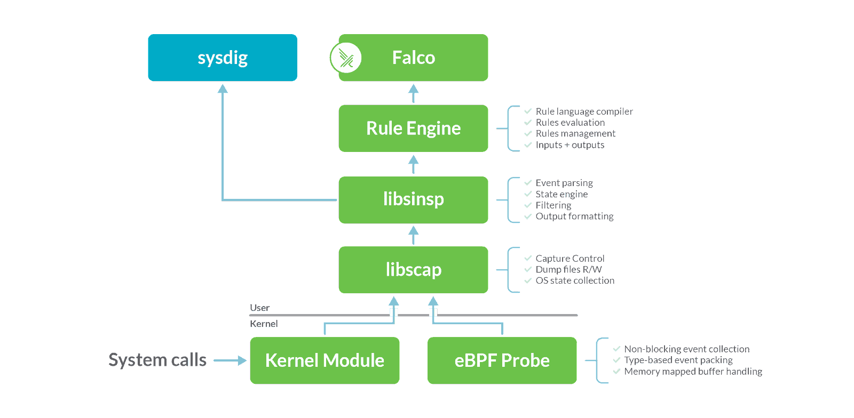The image size is (854, 418).
Task: Click the libscap block
Action: [414, 270]
